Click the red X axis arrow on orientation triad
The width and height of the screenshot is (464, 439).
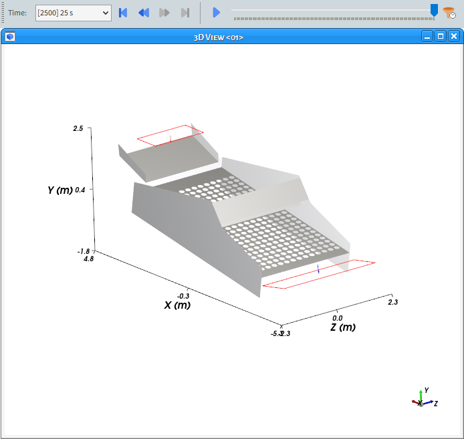click(415, 402)
